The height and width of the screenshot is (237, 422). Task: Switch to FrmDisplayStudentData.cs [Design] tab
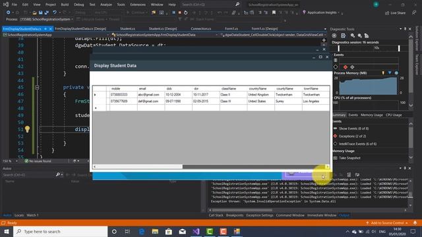80,28
